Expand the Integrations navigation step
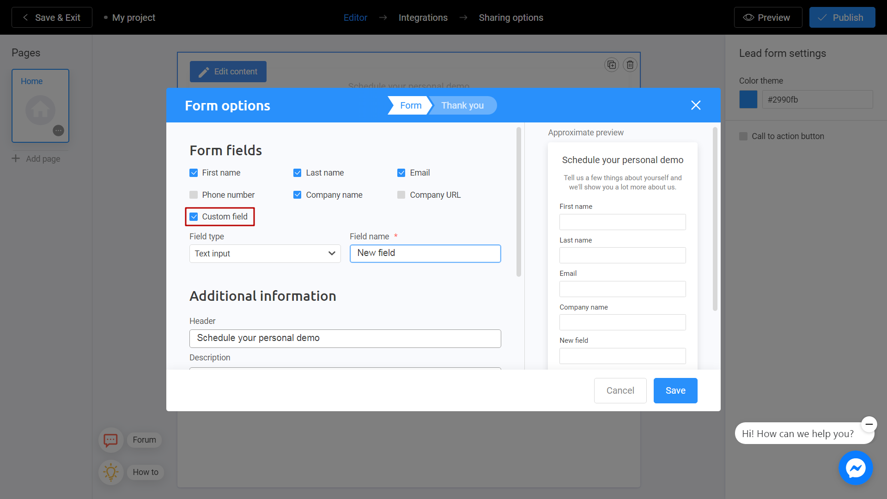The image size is (887, 499). 423,17
